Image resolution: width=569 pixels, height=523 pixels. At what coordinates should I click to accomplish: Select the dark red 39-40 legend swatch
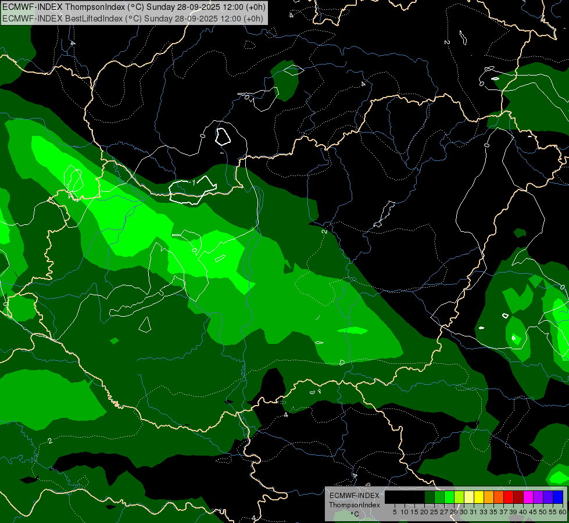pos(518,497)
